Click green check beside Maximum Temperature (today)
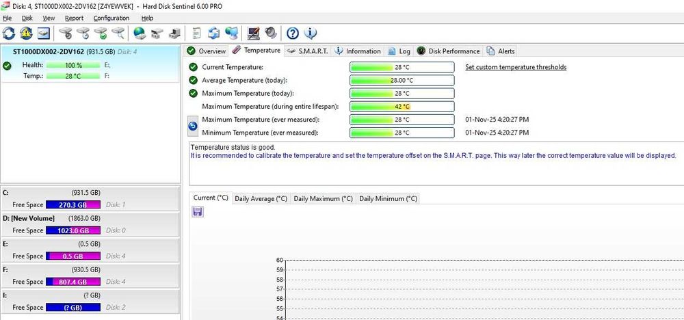Viewport: 684px width, 320px height. [193, 93]
